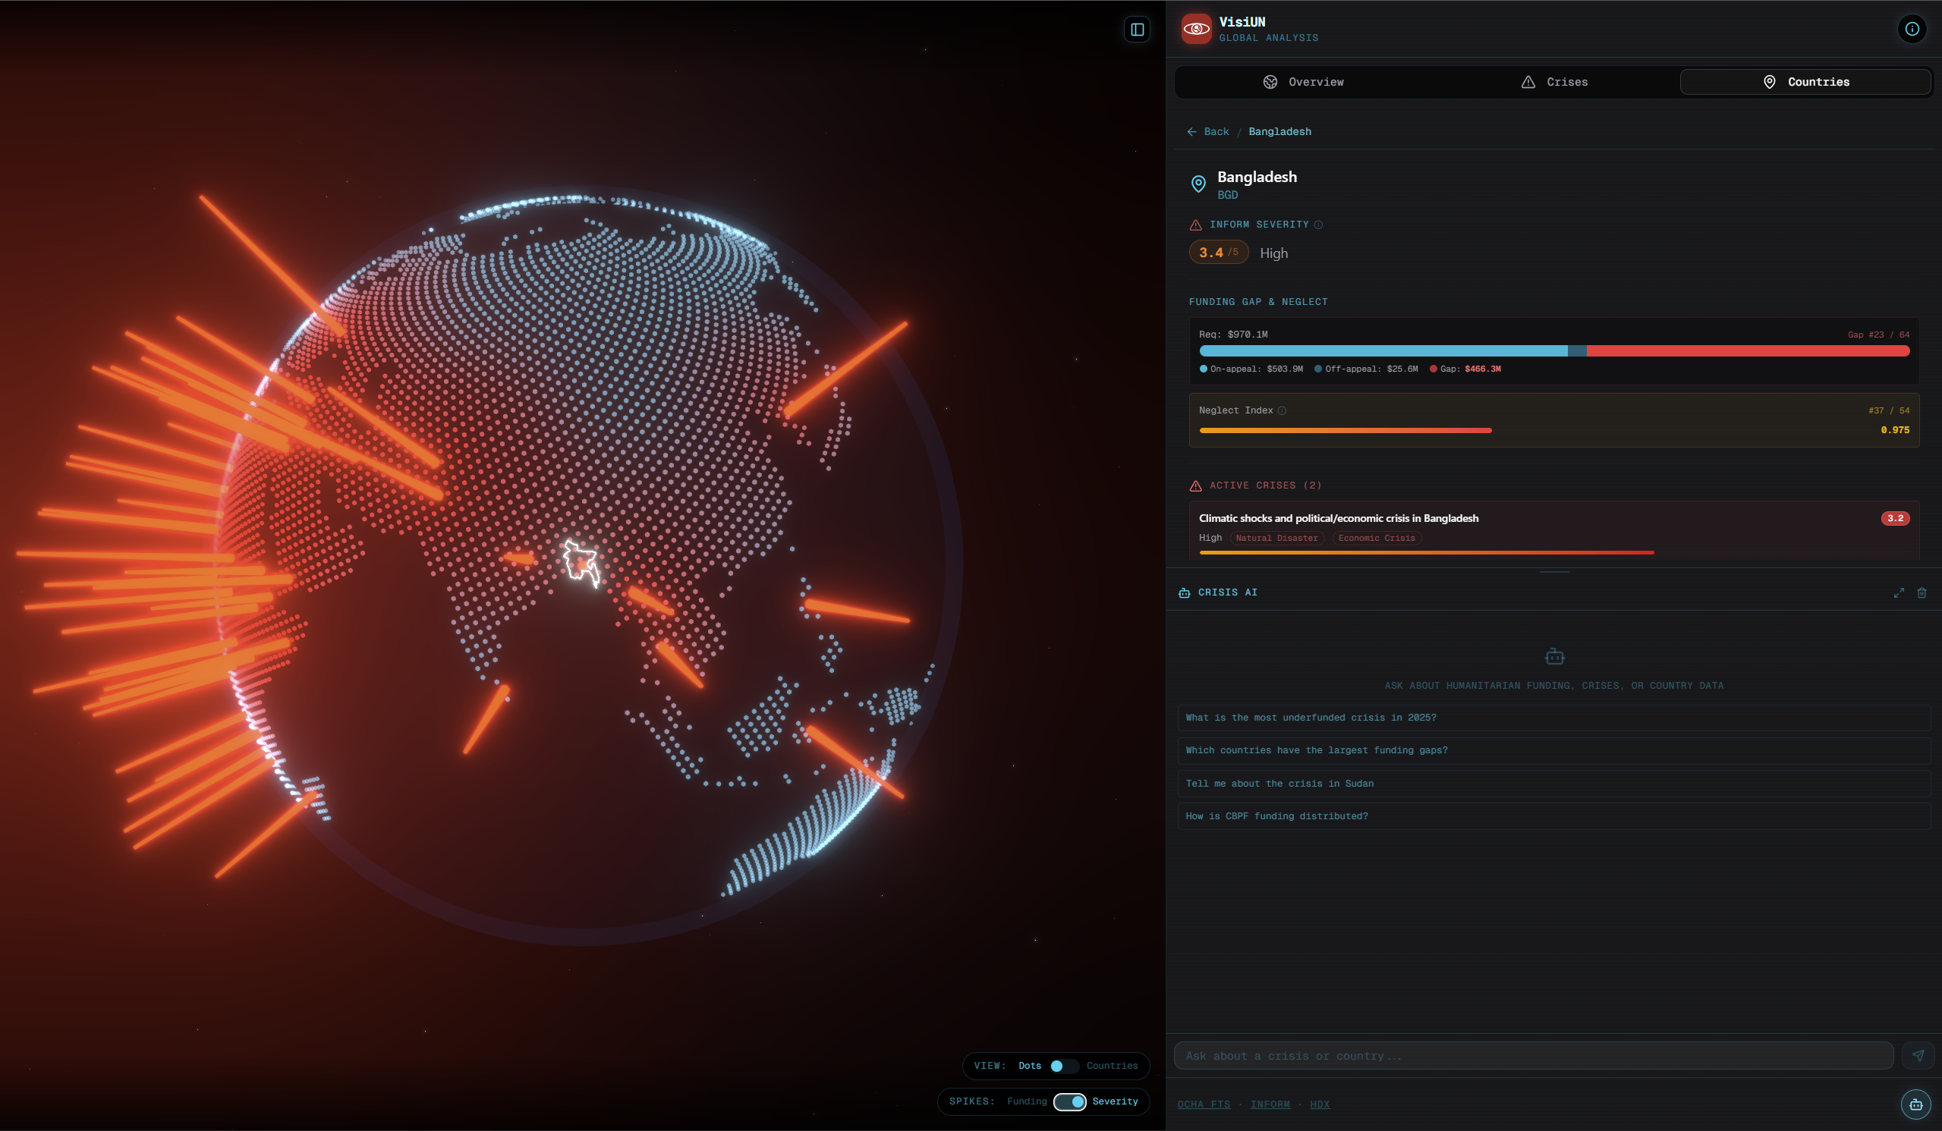
Task: Clear chat with the trash icon
Action: 1922,592
